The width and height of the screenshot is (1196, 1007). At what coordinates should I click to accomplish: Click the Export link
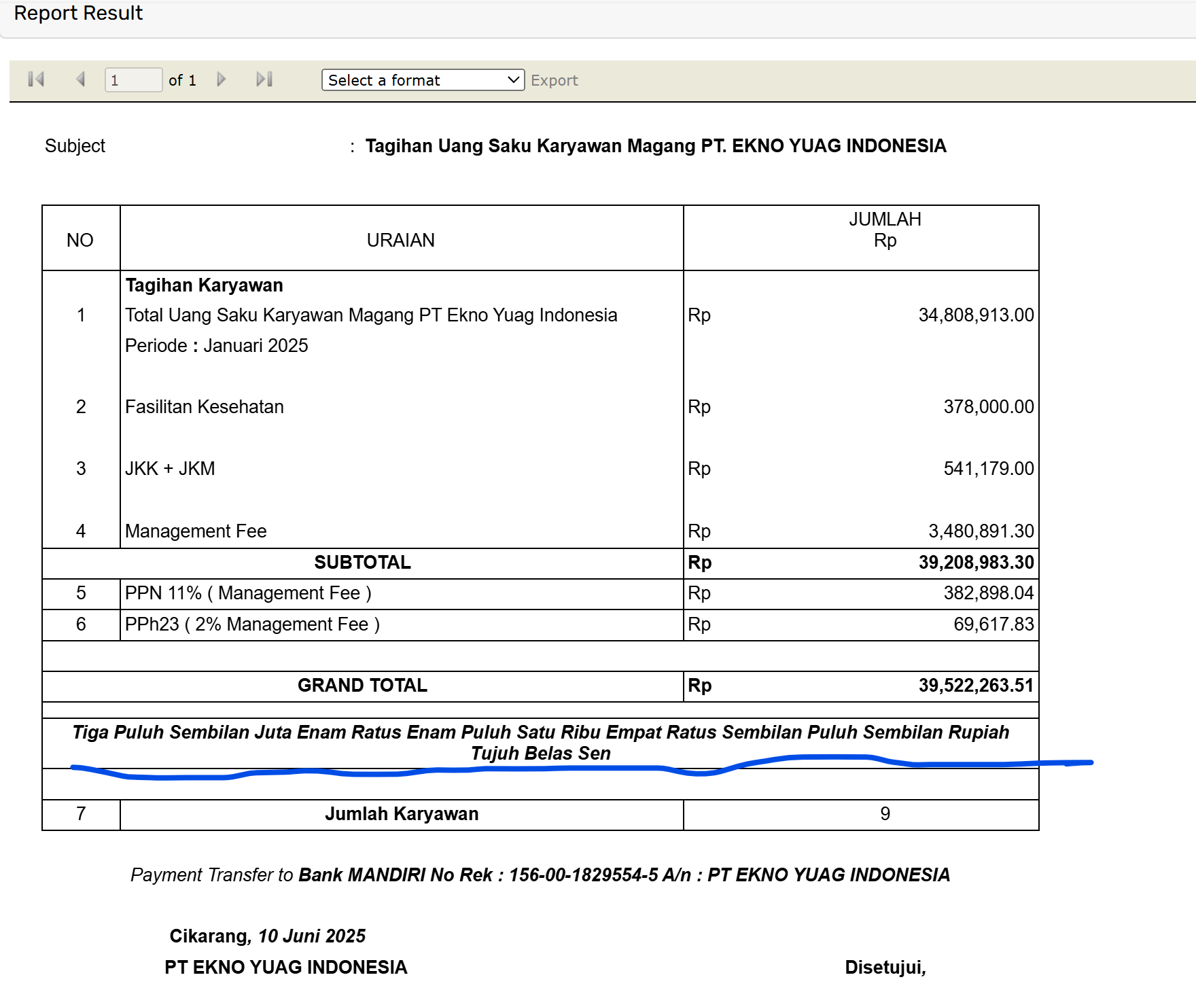pos(554,80)
